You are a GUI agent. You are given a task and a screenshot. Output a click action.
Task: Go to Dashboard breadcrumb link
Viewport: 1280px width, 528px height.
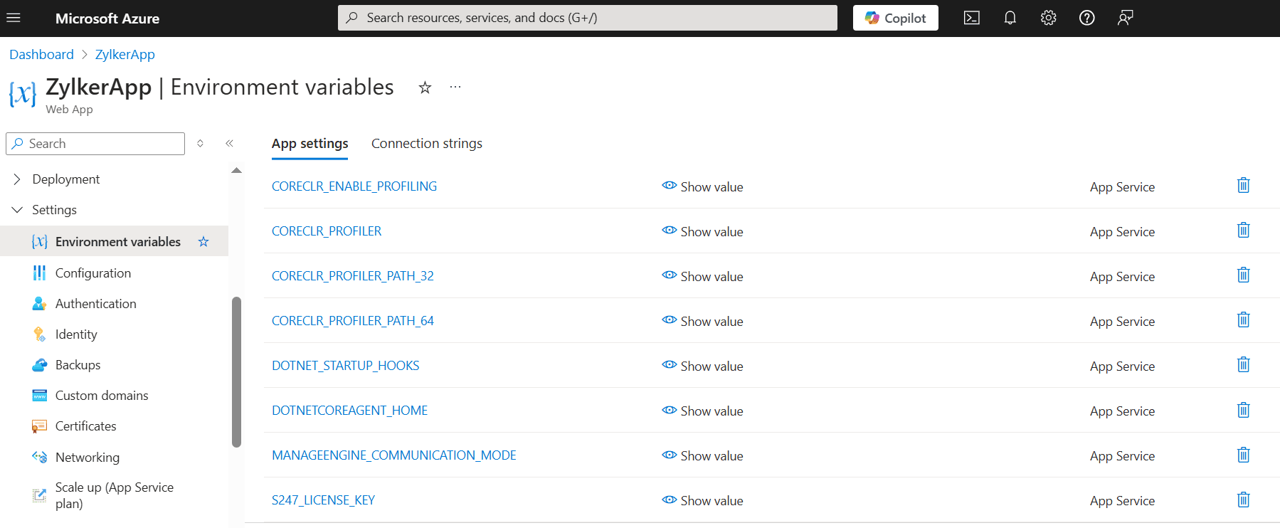(41, 55)
